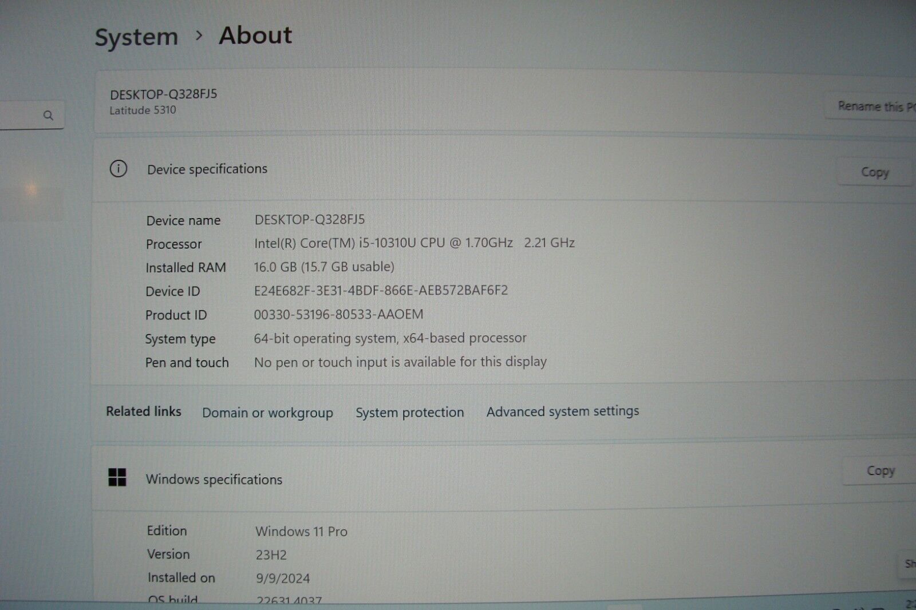Screen dimensions: 916x610
Task: Select the Device ID value E24E682F
Action: [x=381, y=291]
